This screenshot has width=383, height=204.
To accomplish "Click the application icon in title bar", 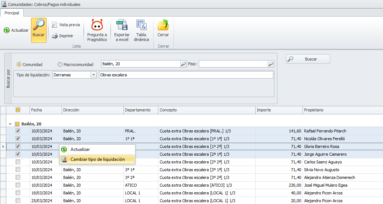I will coord(4,4).
